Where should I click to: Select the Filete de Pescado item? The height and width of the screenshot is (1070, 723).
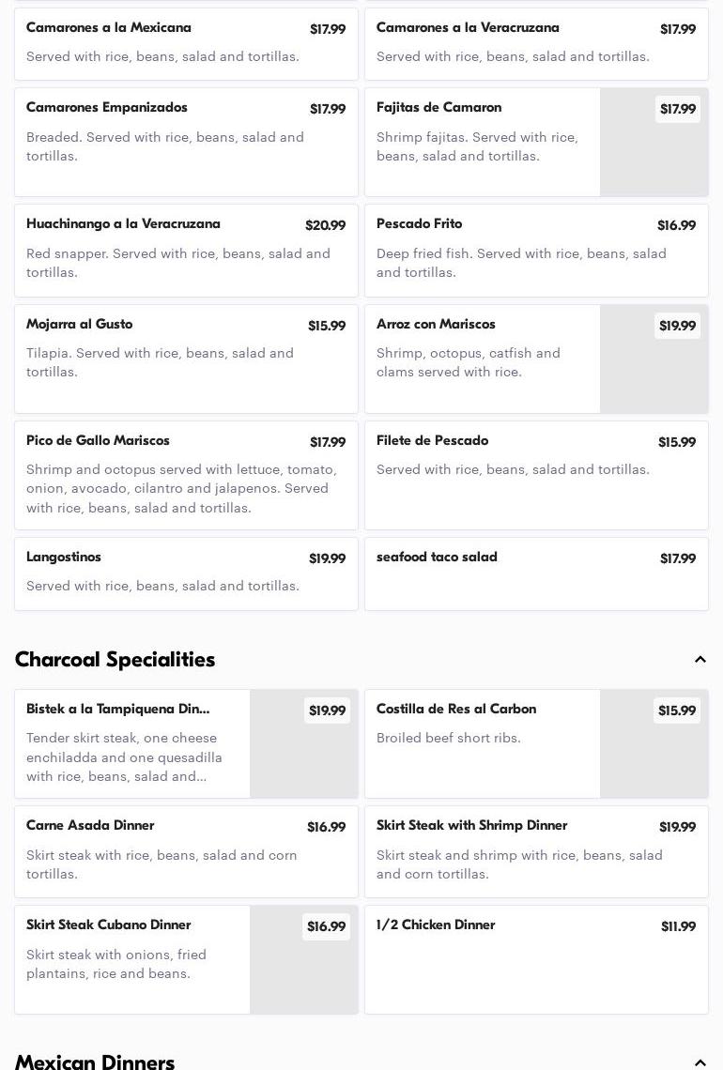tap(536, 475)
